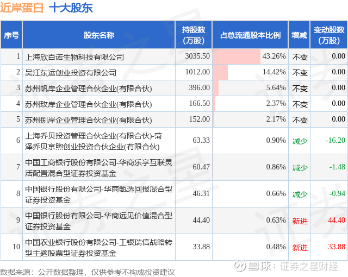Click the 数据来源 footer note

(88, 272)
